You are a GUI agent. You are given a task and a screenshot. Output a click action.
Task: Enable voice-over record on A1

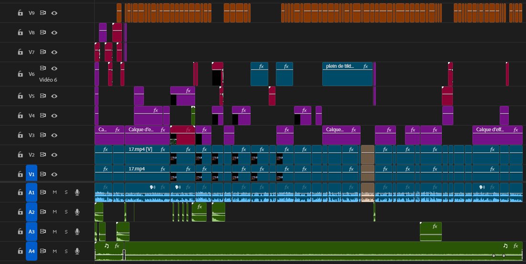pos(77,192)
